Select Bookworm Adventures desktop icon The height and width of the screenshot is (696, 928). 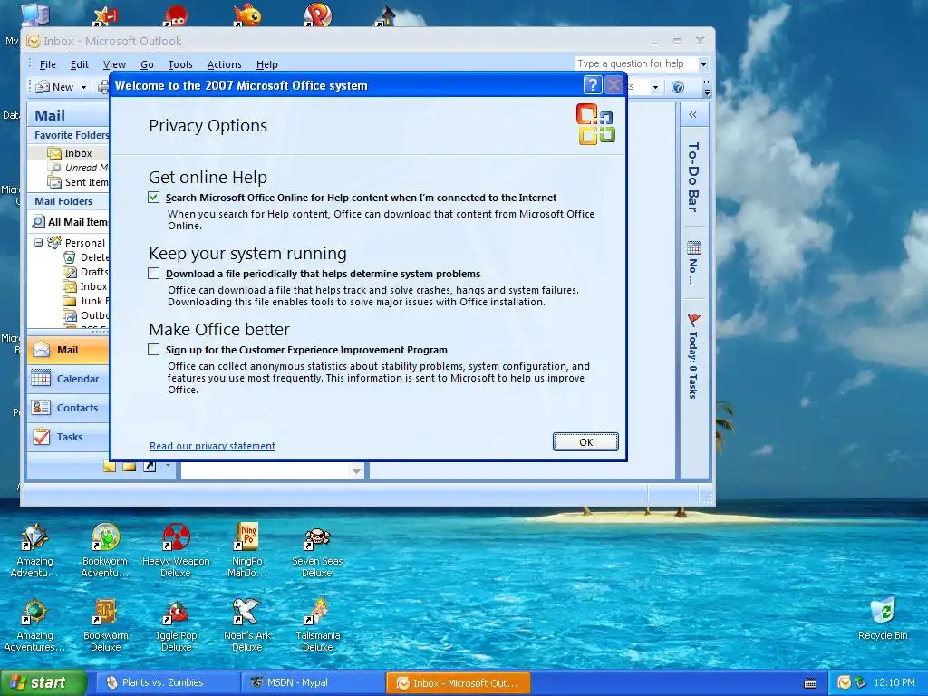point(105,550)
